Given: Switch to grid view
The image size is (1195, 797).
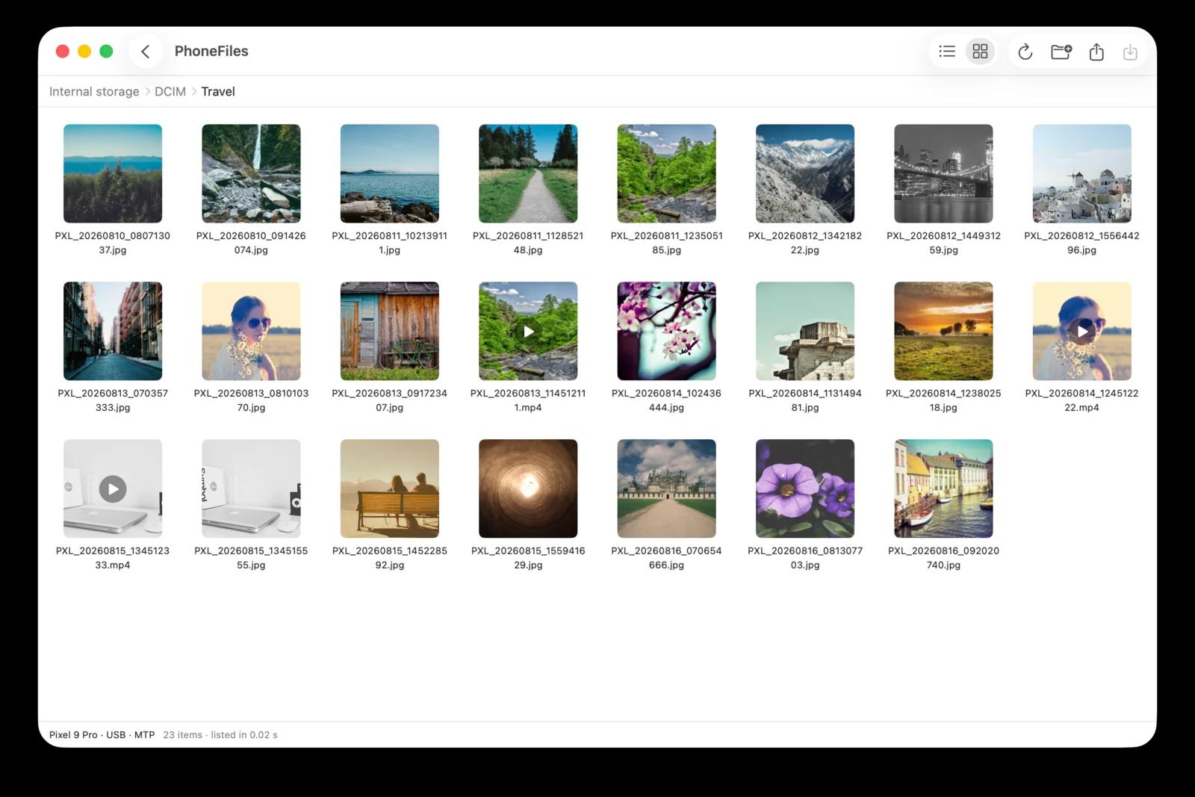Looking at the screenshot, I should tap(980, 51).
